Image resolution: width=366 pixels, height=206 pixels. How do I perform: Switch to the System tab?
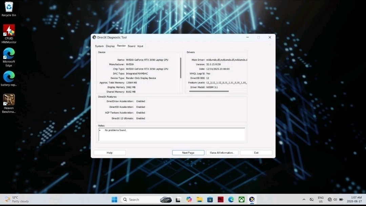99,46
